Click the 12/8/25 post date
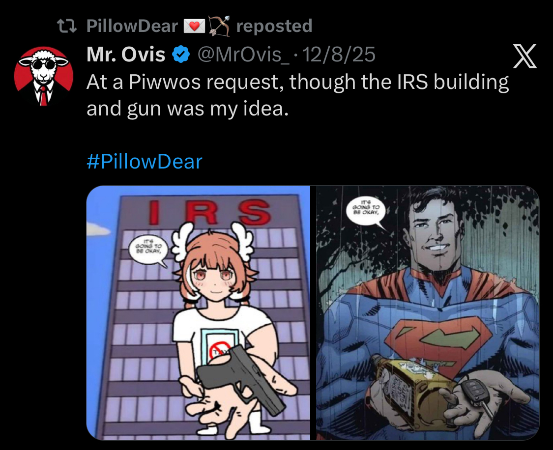Image resolution: width=553 pixels, height=450 pixels. click(339, 55)
